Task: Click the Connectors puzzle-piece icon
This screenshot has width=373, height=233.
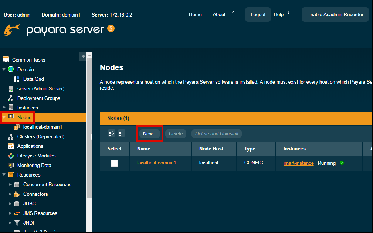Action: tap(17, 194)
